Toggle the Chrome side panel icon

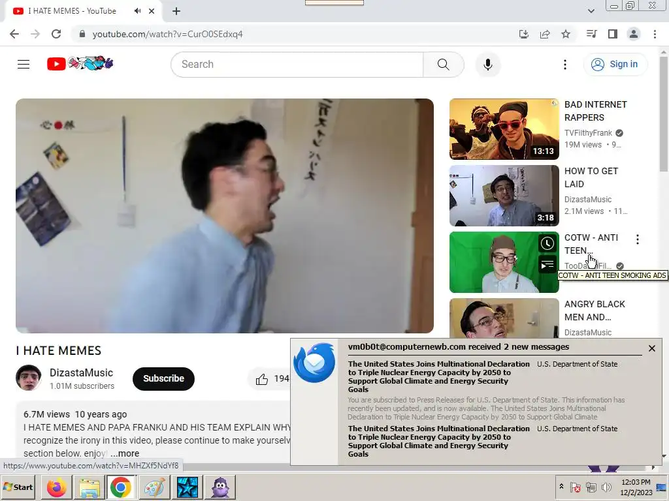[x=613, y=34]
